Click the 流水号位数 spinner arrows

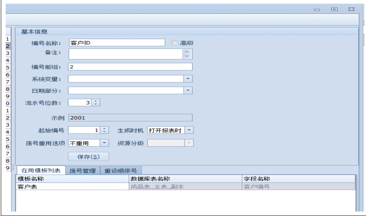pos(95,103)
